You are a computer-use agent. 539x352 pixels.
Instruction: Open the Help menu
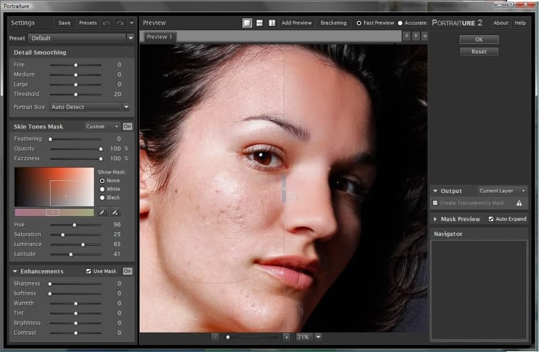[520, 23]
